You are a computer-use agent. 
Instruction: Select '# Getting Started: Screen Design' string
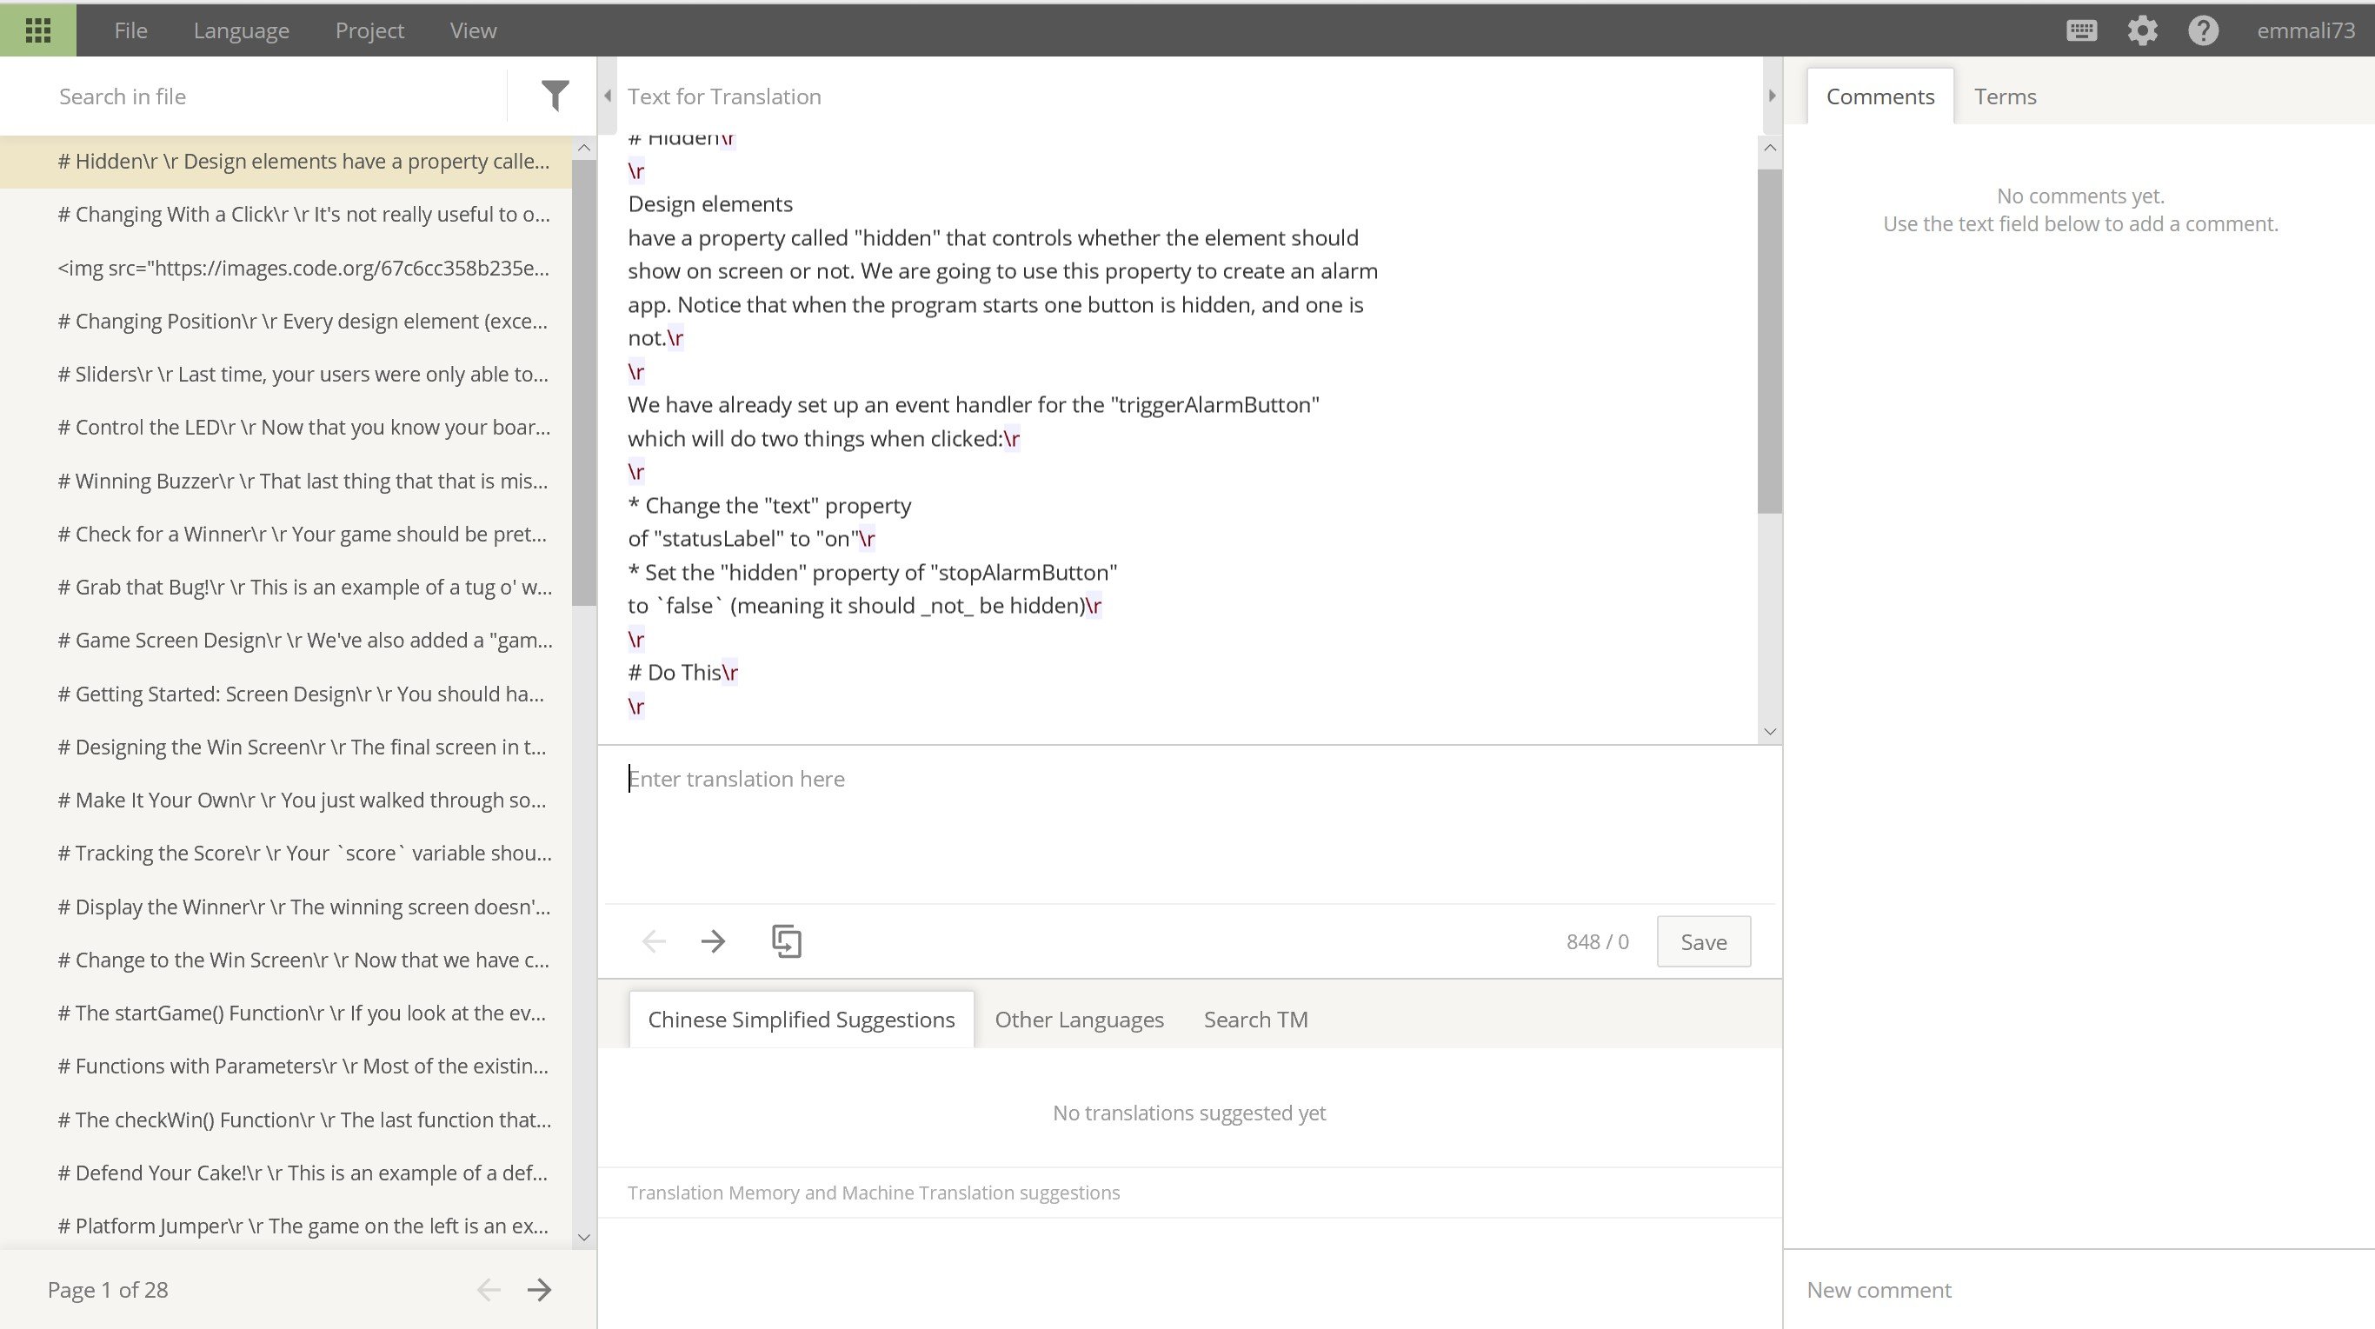pyautogui.click(x=286, y=694)
